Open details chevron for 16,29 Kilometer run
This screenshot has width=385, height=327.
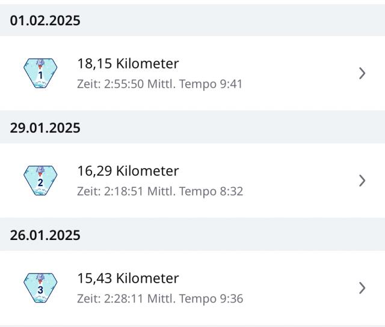[362, 181]
